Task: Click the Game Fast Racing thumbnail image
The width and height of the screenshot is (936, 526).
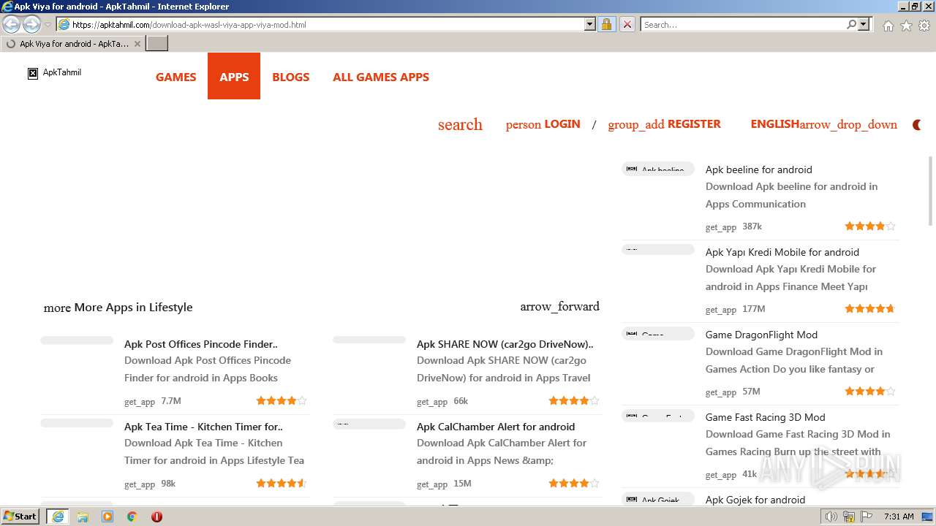Action: pos(658,416)
